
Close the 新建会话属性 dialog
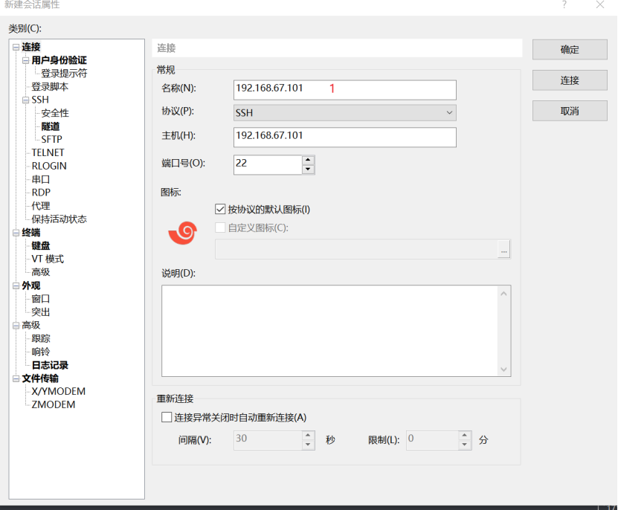pos(600,4)
